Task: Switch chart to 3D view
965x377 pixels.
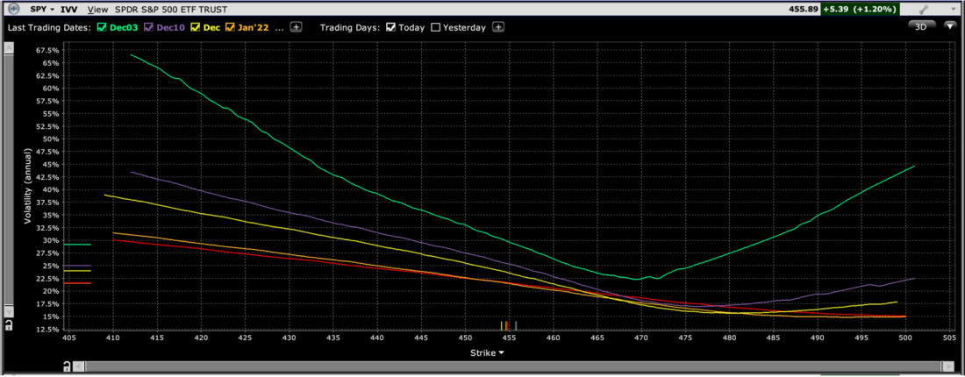Action: [920, 26]
